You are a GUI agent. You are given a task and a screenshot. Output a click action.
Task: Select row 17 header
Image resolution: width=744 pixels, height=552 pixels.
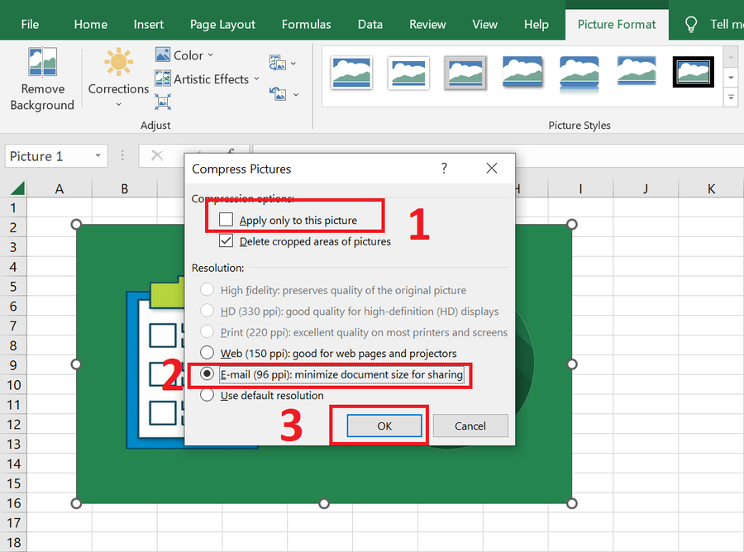click(13, 522)
